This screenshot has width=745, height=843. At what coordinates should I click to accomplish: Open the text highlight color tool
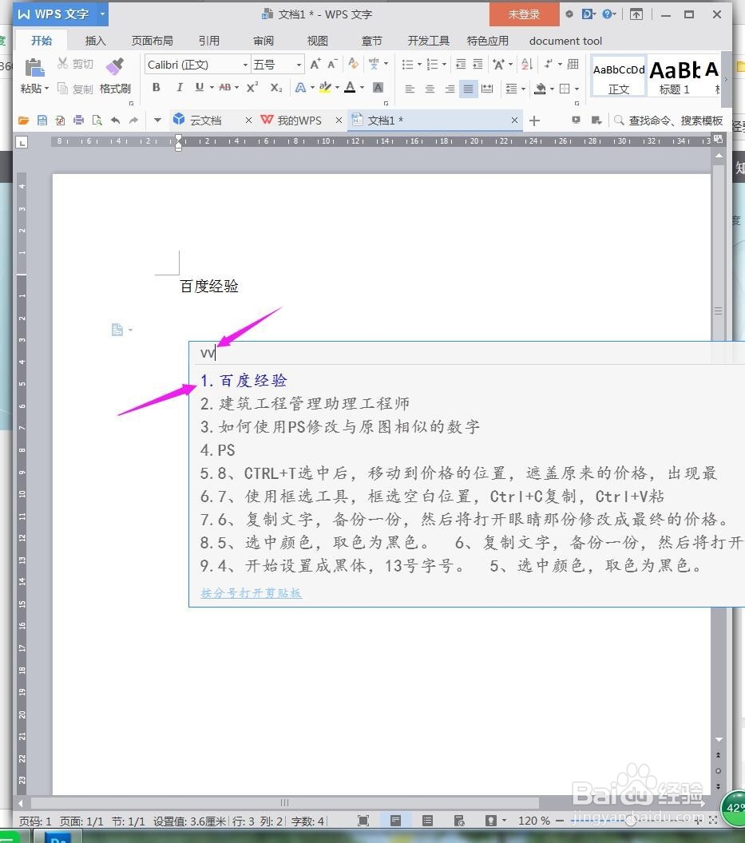[x=325, y=88]
